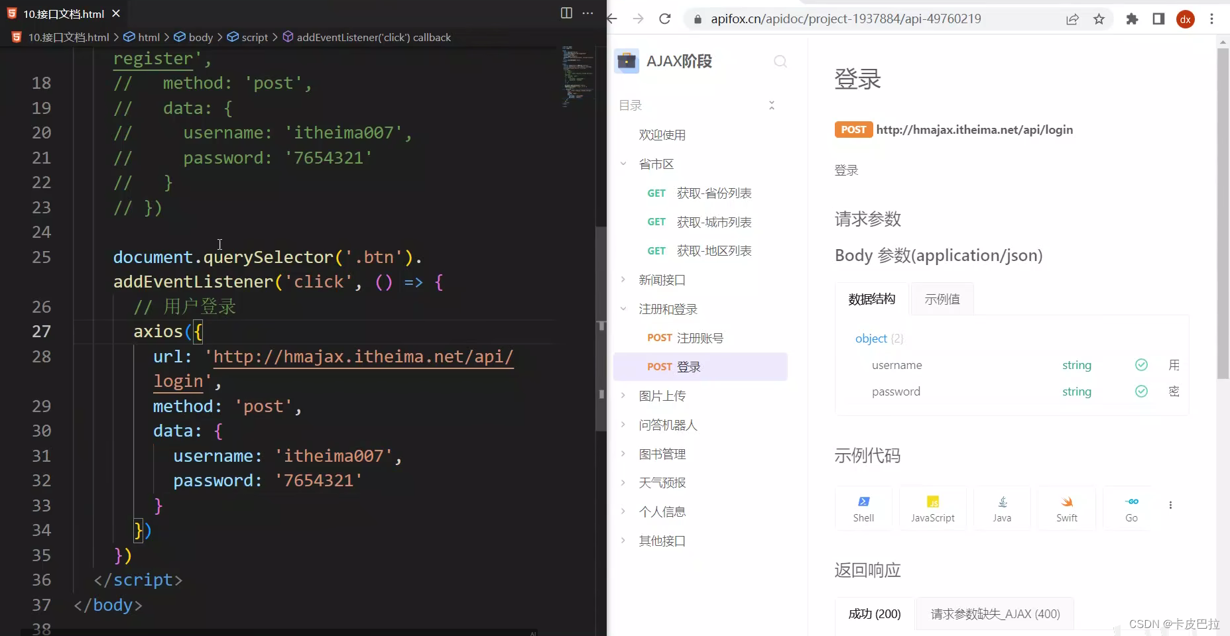Click the browser extensions puzzle icon
This screenshot has height=636, width=1230.
[x=1132, y=19]
